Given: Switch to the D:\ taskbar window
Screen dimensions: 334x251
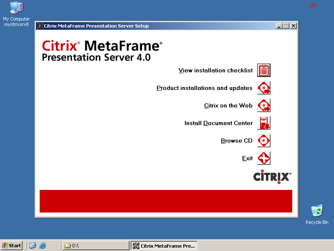Looking at the screenshot, I should click(95, 246).
